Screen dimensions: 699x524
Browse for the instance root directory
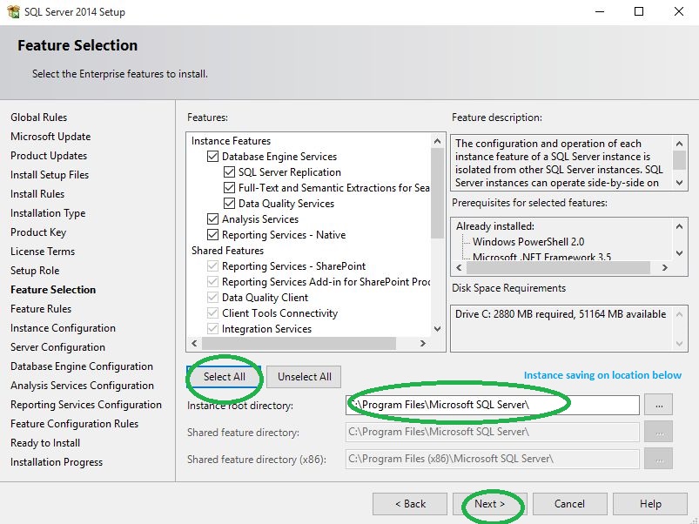click(x=658, y=405)
